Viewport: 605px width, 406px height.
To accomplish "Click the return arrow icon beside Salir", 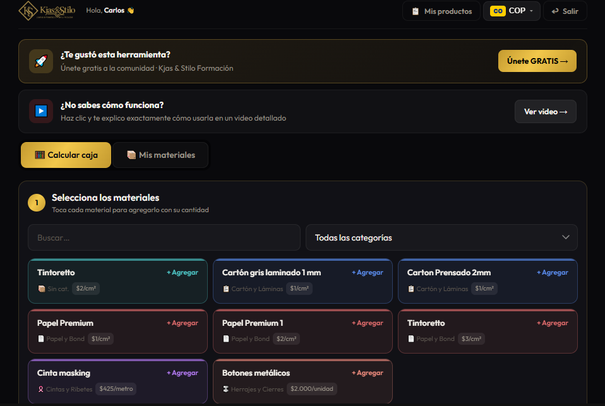I will [555, 11].
